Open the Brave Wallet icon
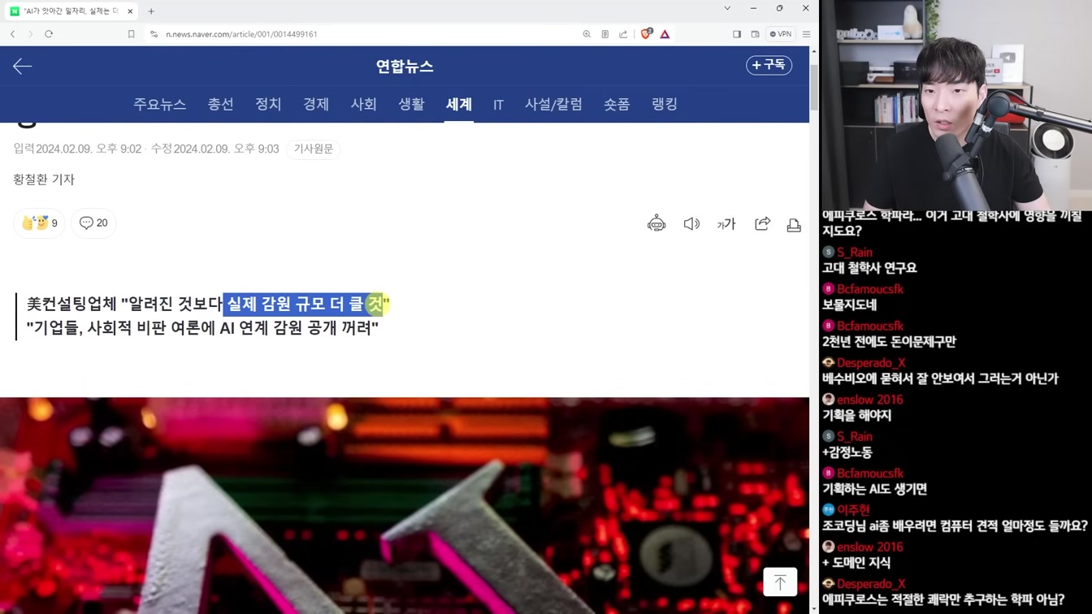 pos(755,34)
